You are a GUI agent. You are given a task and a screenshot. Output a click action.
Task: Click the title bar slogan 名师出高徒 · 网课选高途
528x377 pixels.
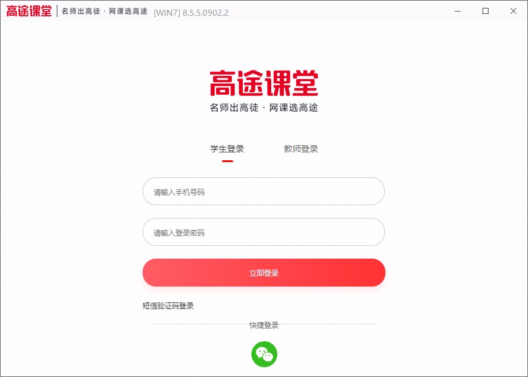pos(104,12)
